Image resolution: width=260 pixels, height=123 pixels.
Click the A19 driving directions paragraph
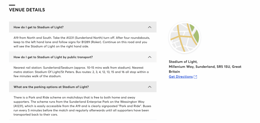pyautogui.click(x=80, y=42)
